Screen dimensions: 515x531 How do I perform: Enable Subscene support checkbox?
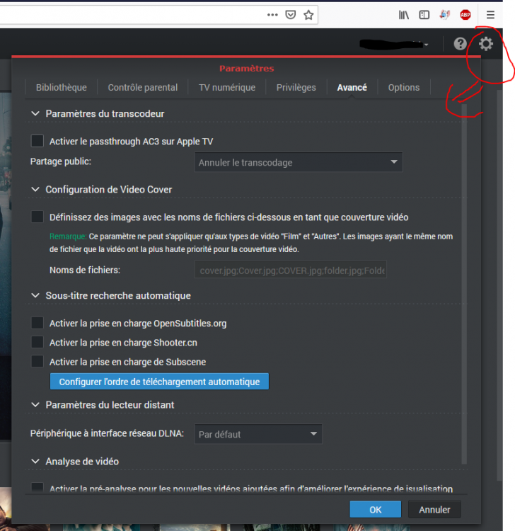[x=37, y=362]
